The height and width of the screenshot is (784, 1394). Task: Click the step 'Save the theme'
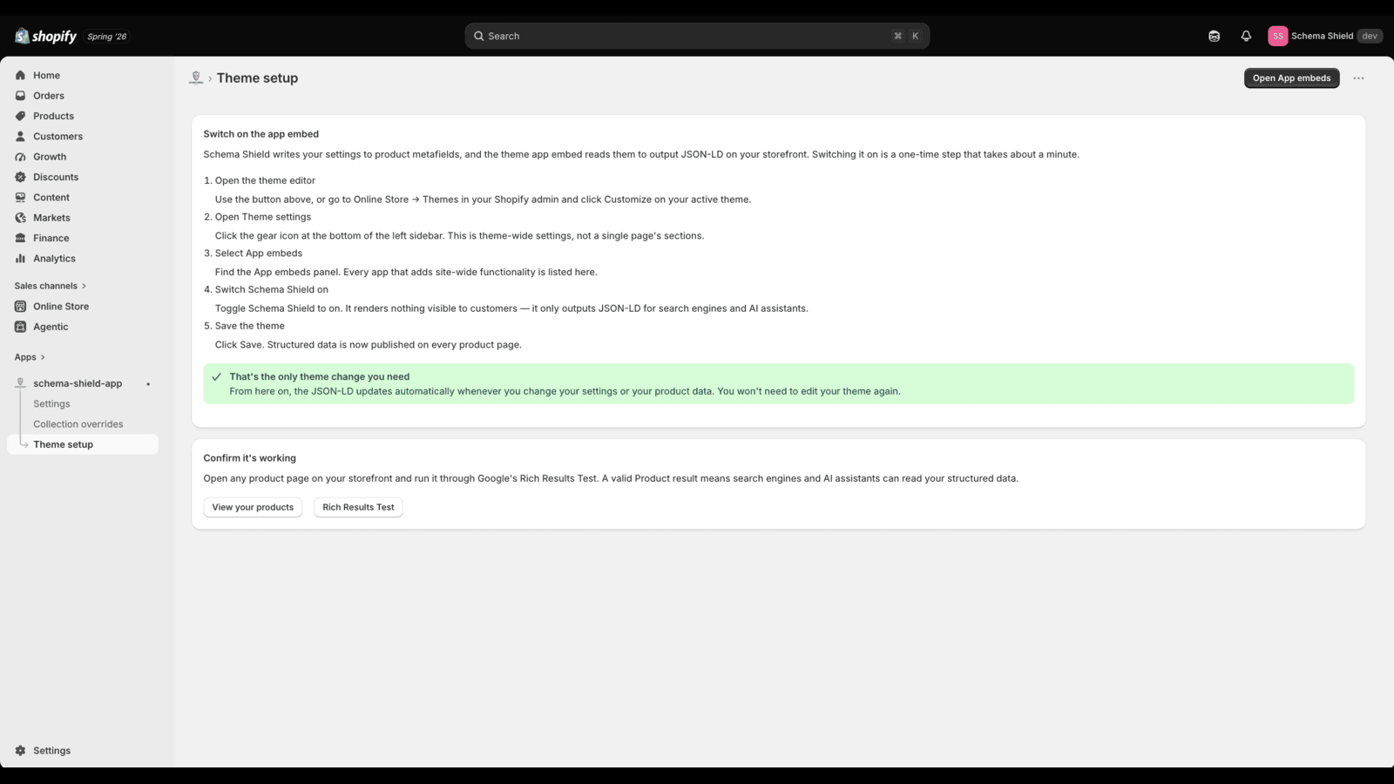[x=250, y=326]
